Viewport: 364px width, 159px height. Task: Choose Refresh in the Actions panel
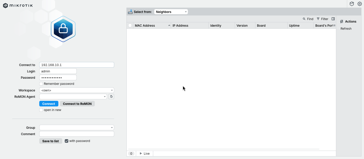click(346, 29)
